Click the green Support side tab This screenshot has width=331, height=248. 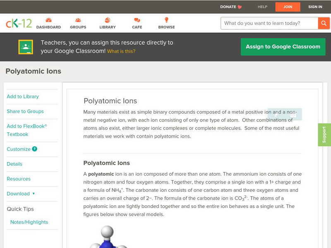324,135
